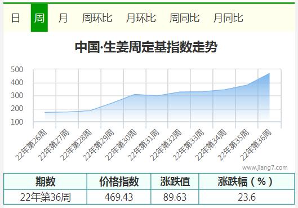
Task: Click the 22年第28周 axis label
Action: [x=76, y=144]
